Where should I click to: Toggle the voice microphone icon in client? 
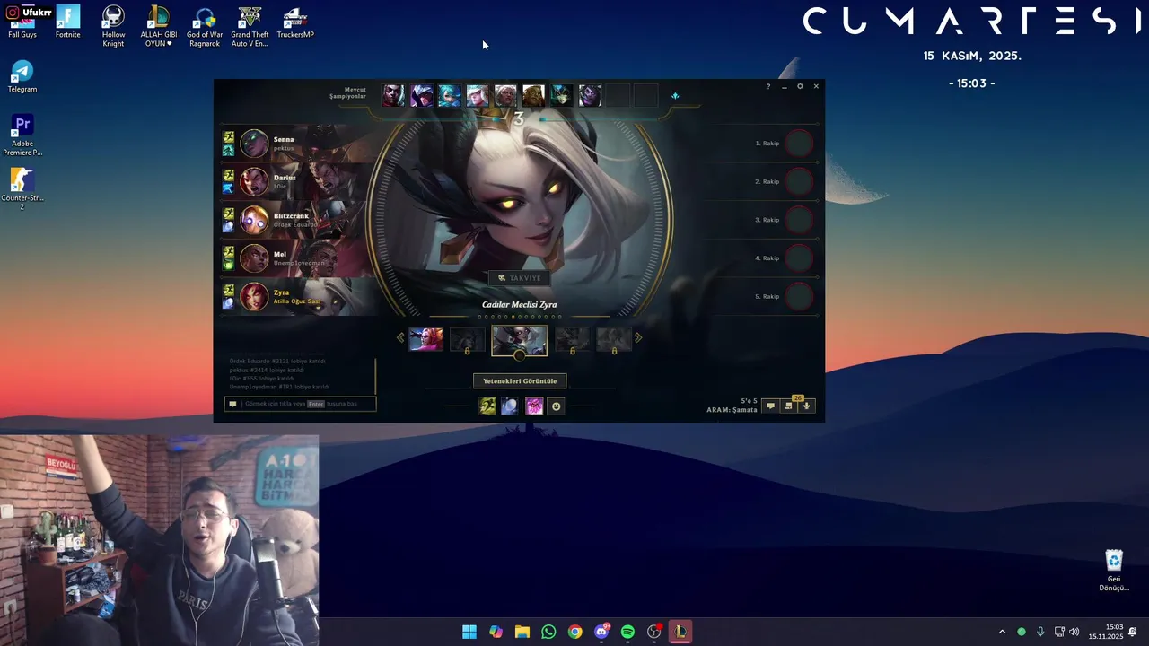[806, 406]
